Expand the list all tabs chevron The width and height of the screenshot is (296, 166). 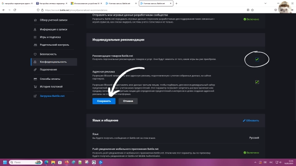(265, 3)
